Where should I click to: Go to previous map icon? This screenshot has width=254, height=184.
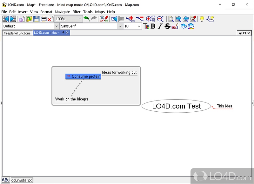tap(5, 19)
